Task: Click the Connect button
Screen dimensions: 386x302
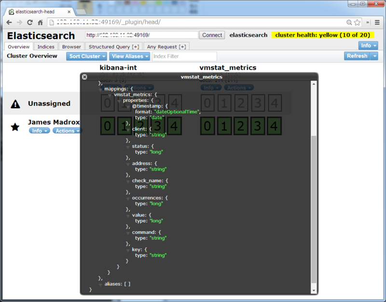Action: click(212, 35)
